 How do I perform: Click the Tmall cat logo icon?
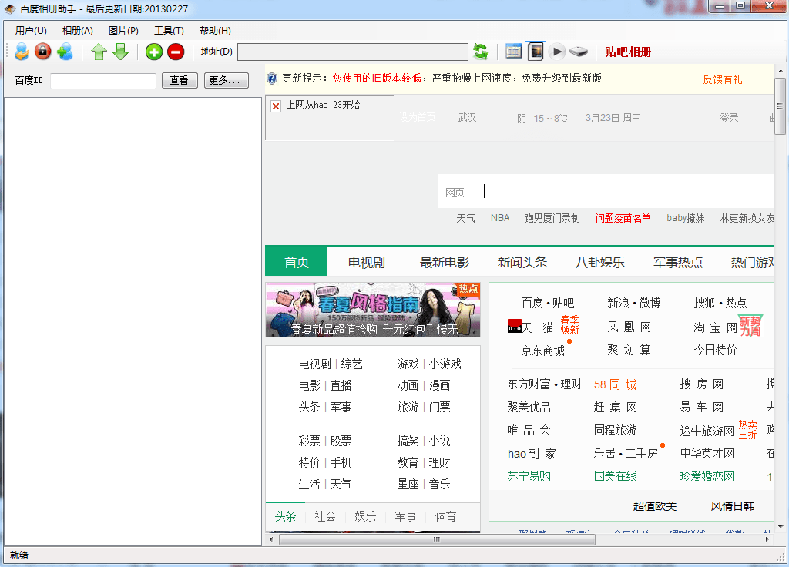(x=514, y=326)
